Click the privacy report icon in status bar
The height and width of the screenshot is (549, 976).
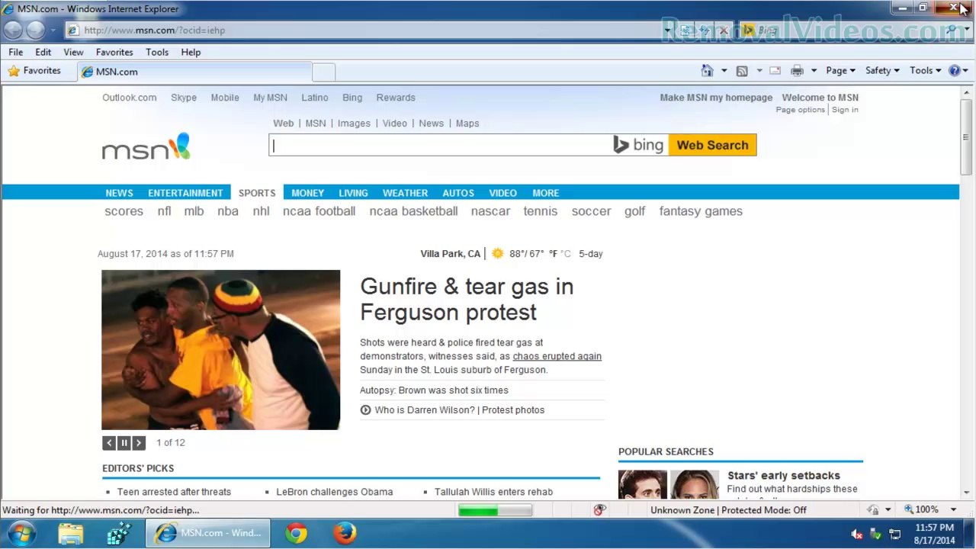click(x=599, y=510)
